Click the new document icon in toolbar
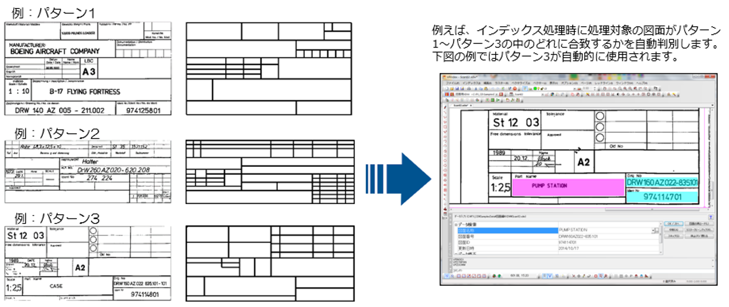Image resolution: width=729 pixels, height=307 pixels. (447, 89)
